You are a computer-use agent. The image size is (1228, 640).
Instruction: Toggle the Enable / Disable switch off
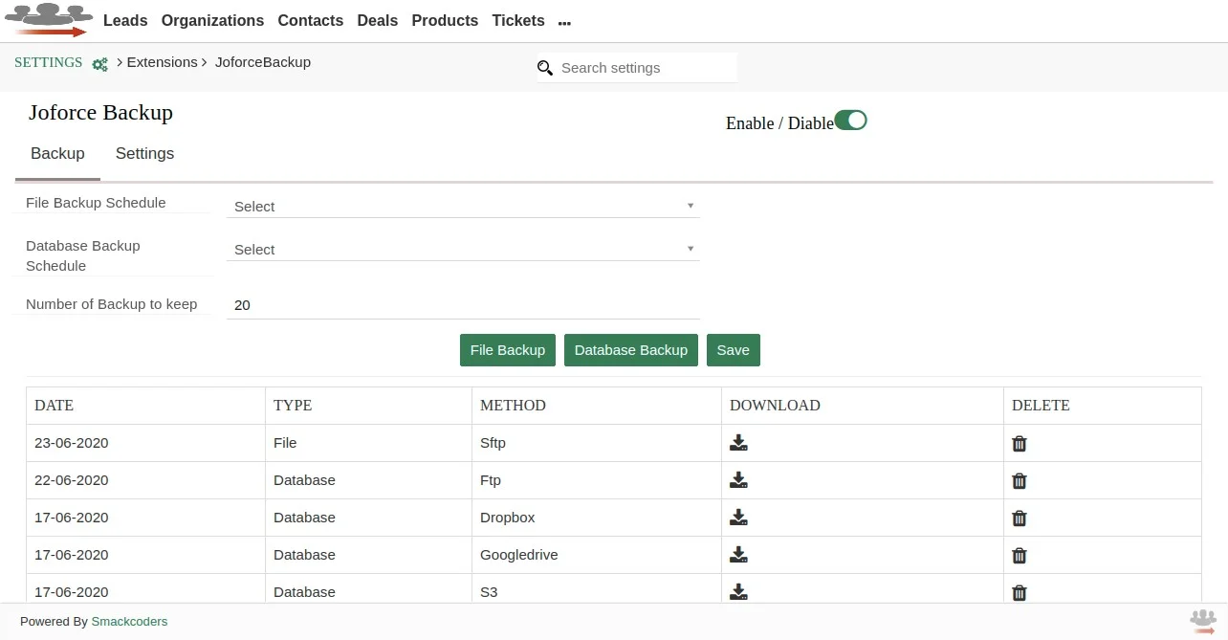(850, 120)
